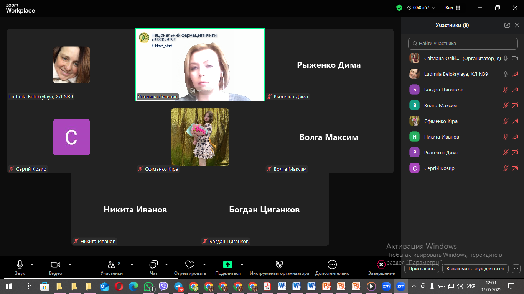
Task: Expand sharing options arrow beside Поделиться
Action: point(242,265)
